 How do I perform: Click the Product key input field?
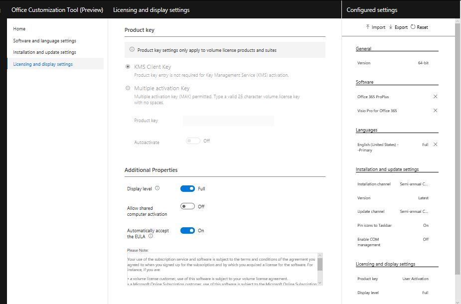[228, 121]
